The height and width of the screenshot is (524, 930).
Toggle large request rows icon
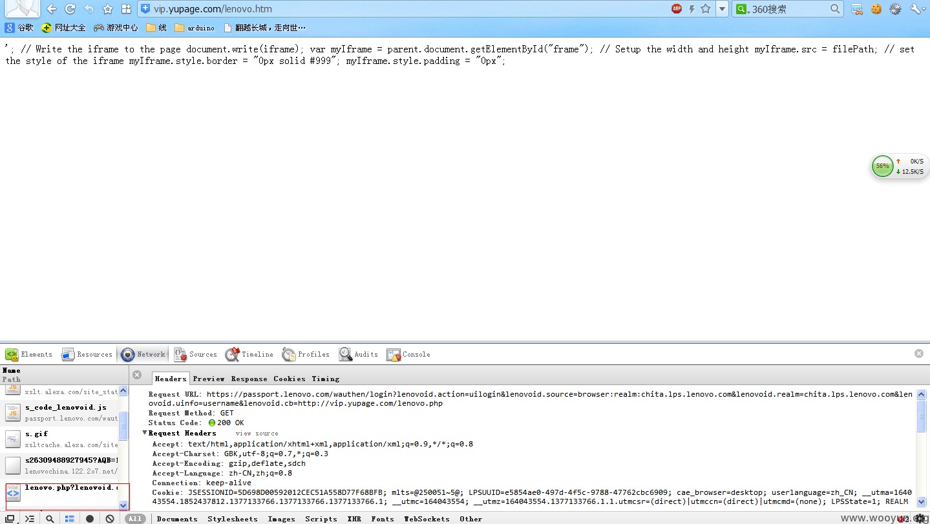point(70,518)
